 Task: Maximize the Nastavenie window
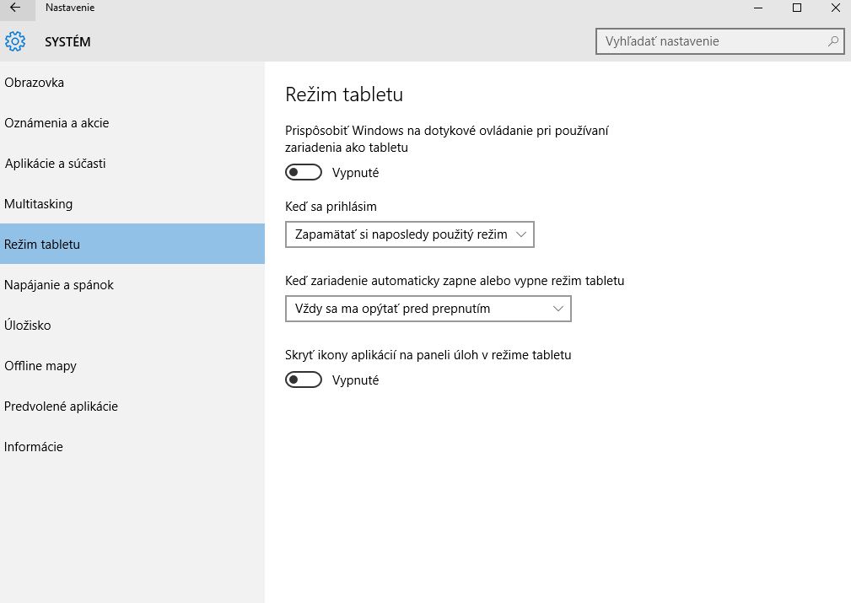coord(797,8)
